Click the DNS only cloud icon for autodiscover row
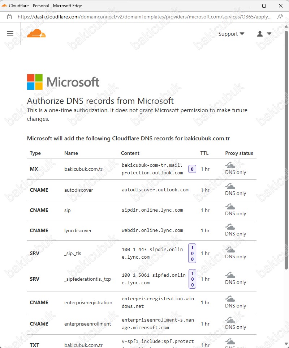289x348 pixels. [x=230, y=186]
